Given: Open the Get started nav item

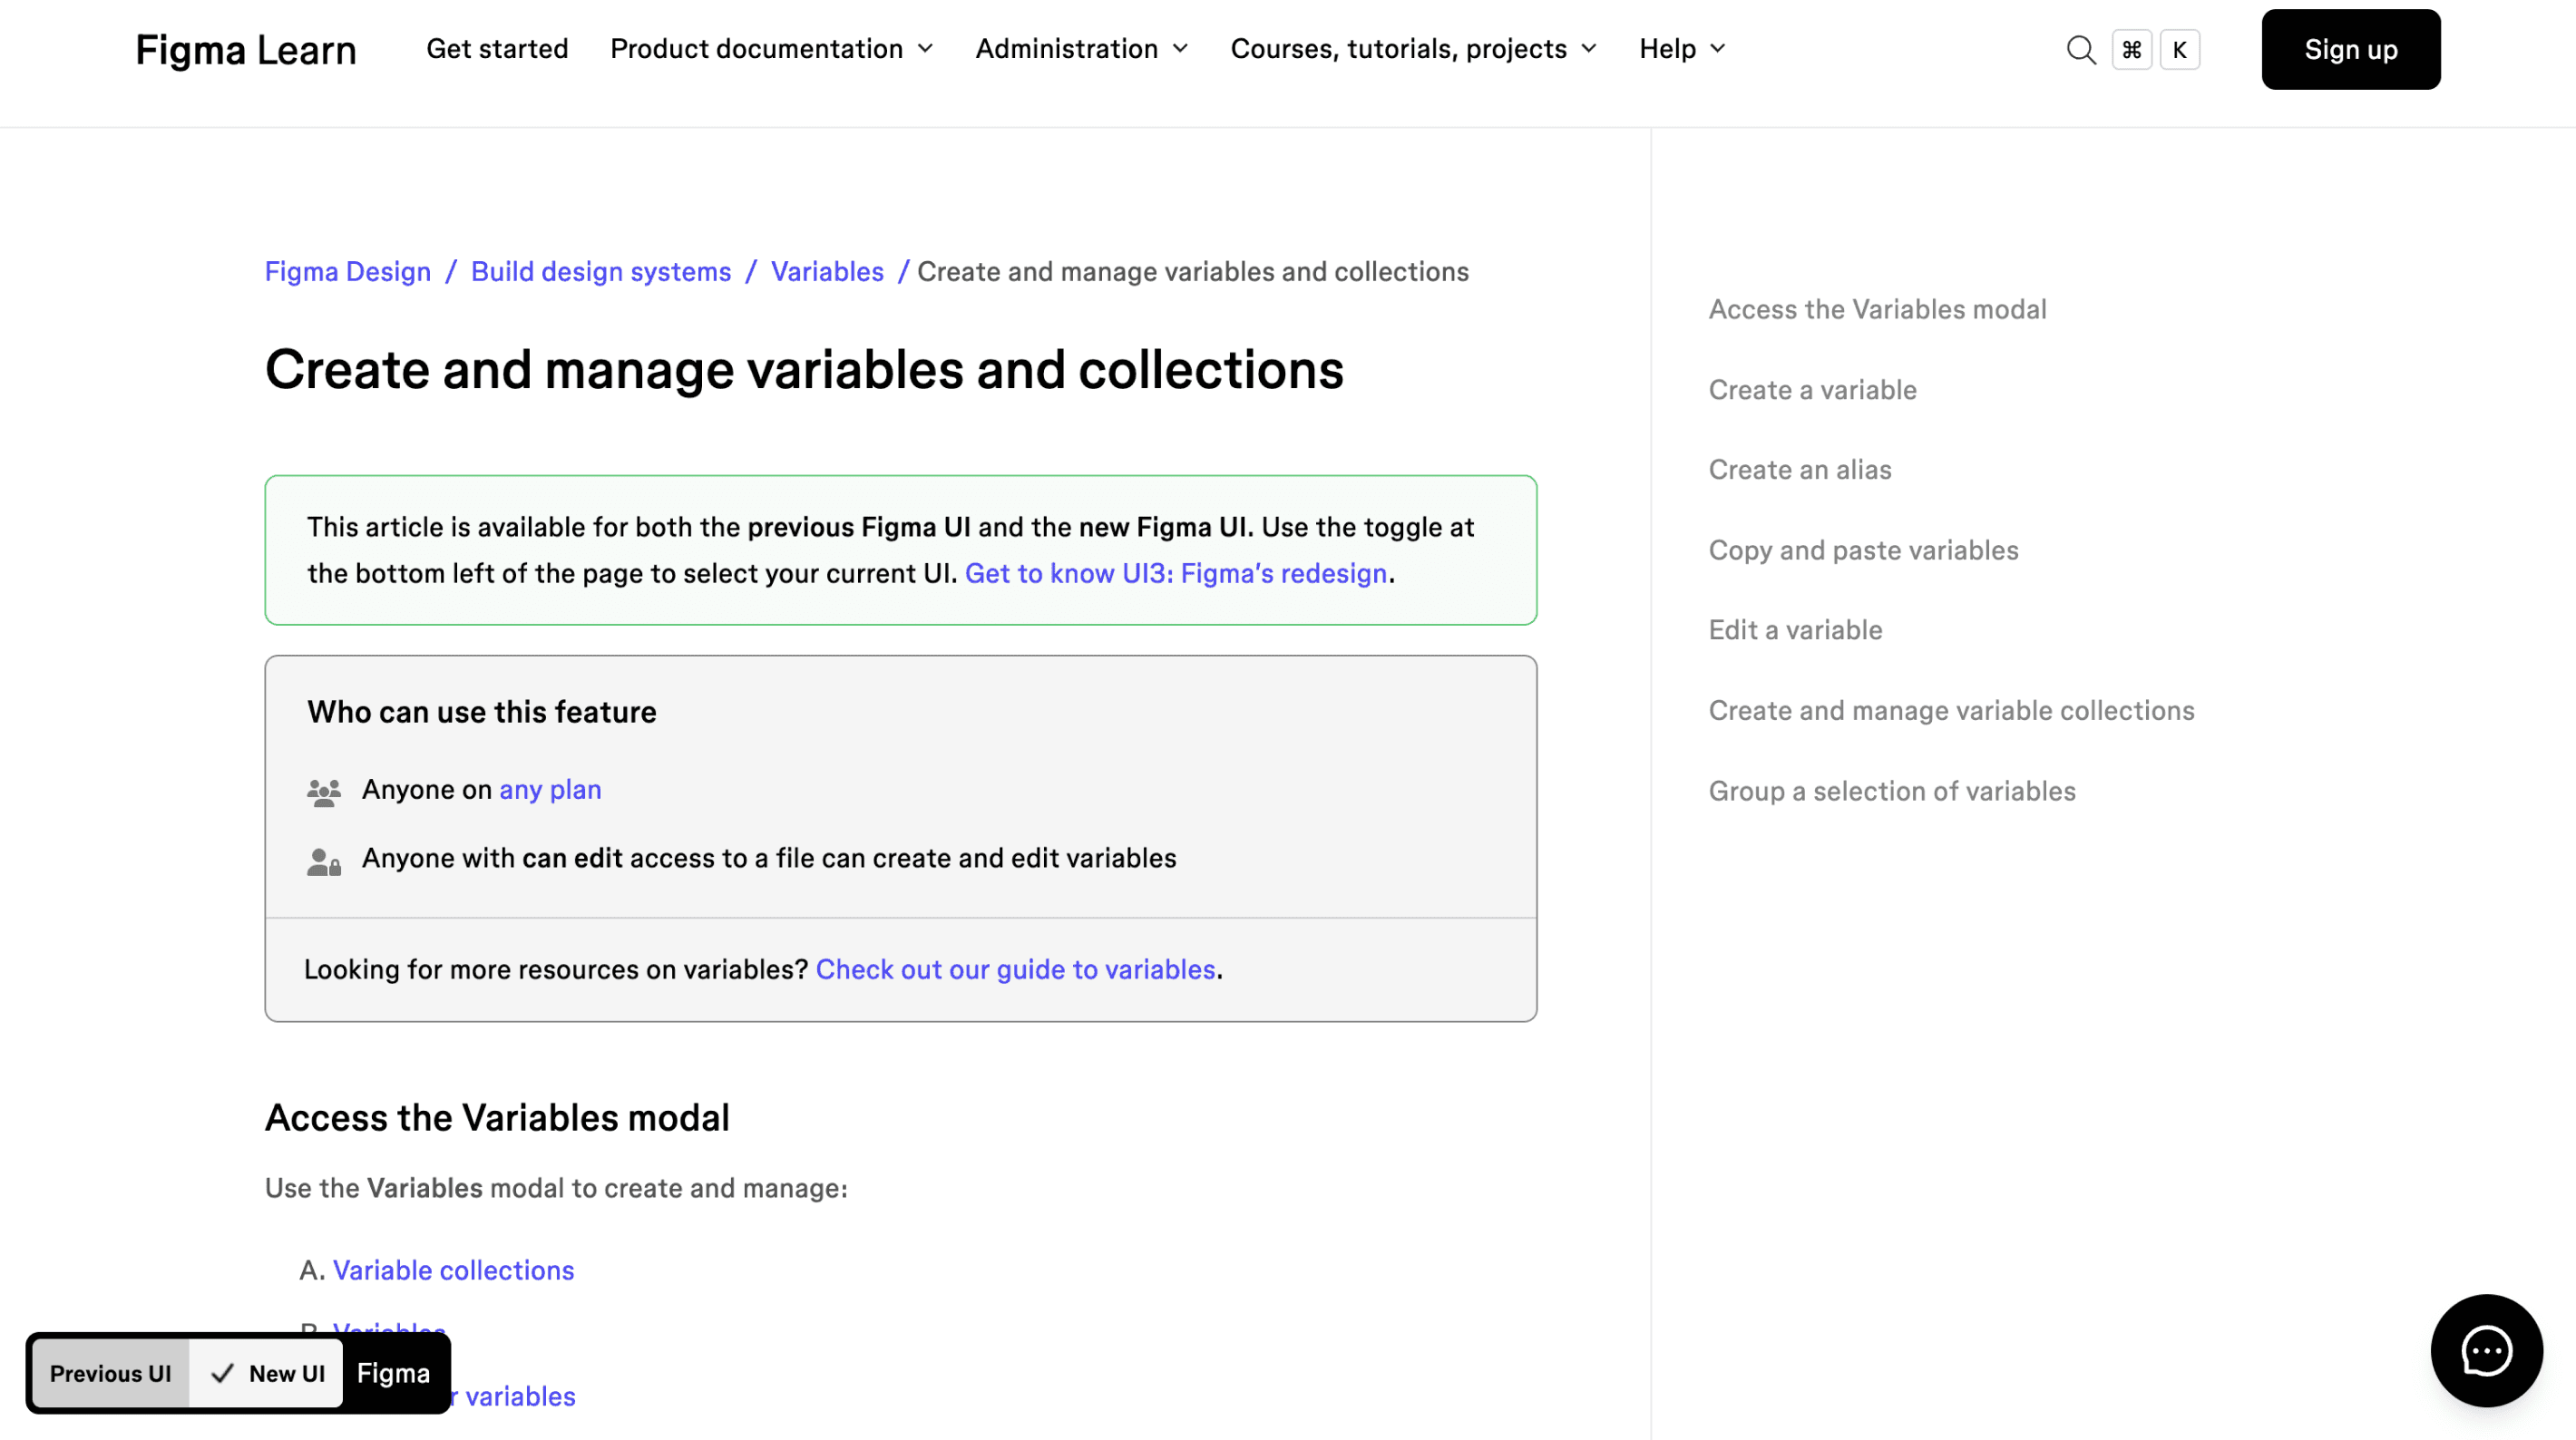Looking at the screenshot, I should tap(496, 48).
